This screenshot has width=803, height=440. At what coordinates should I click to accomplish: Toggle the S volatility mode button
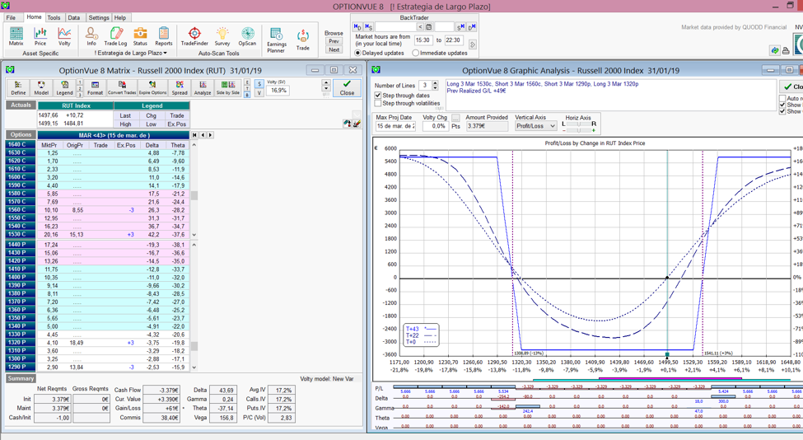259,83
